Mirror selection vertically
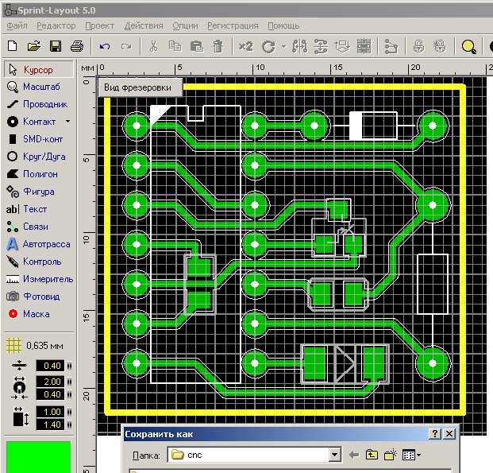Screen dimensions: 493x473 coord(321,46)
